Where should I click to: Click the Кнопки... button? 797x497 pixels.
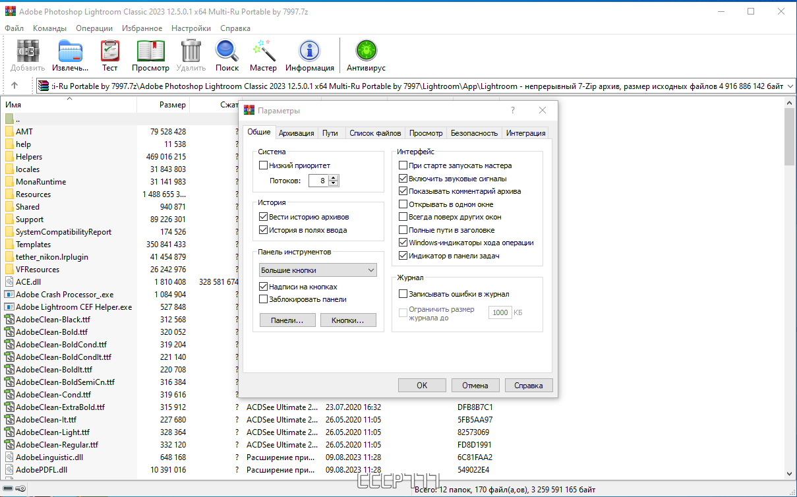click(x=348, y=320)
